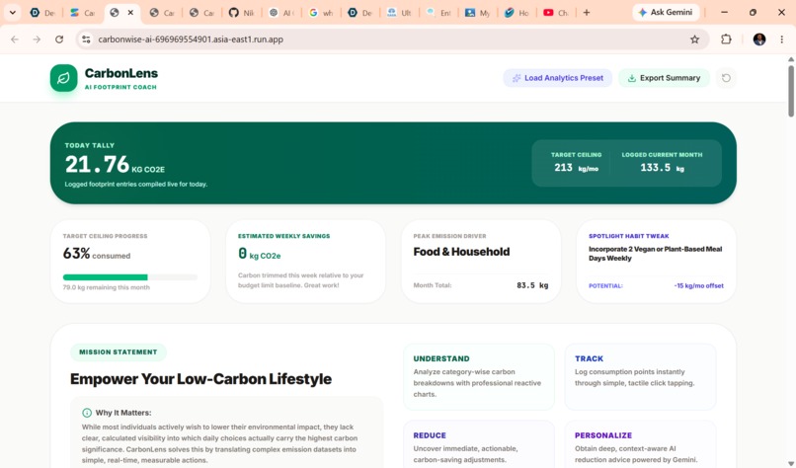
Task: Select the Understand card
Action: tap(479, 376)
